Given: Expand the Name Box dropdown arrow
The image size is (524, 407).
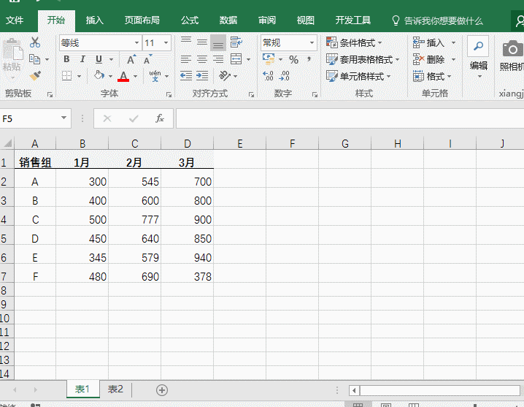Looking at the screenshot, I should (63, 118).
